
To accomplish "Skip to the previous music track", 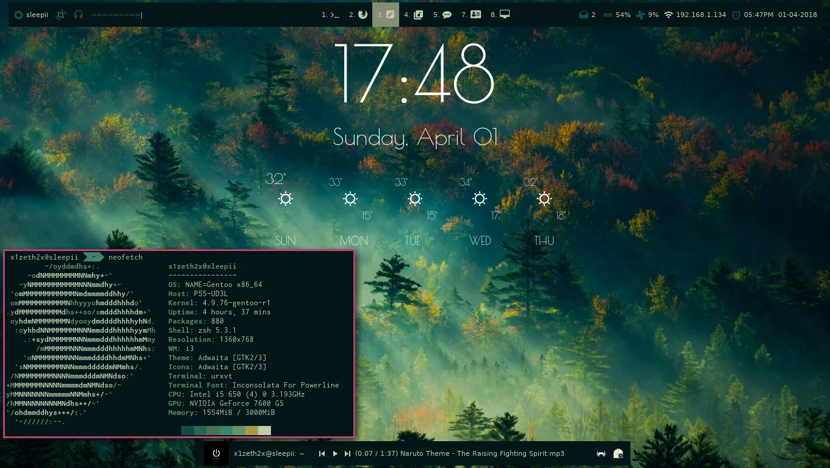I will coord(322,453).
